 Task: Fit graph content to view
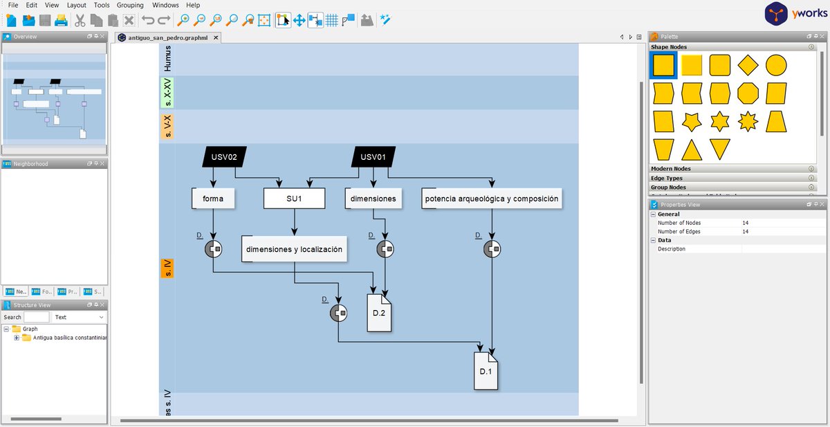(264, 20)
